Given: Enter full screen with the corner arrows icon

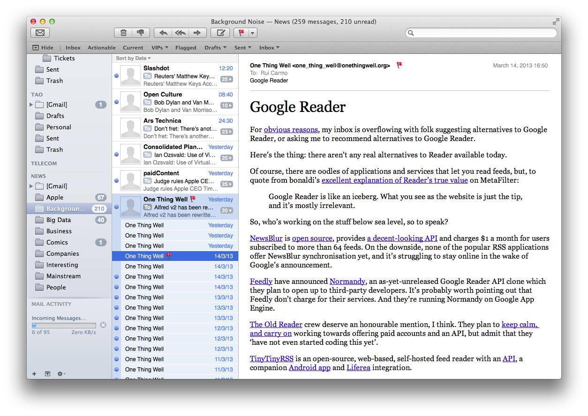Looking at the screenshot, I should click(x=556, y=22).
